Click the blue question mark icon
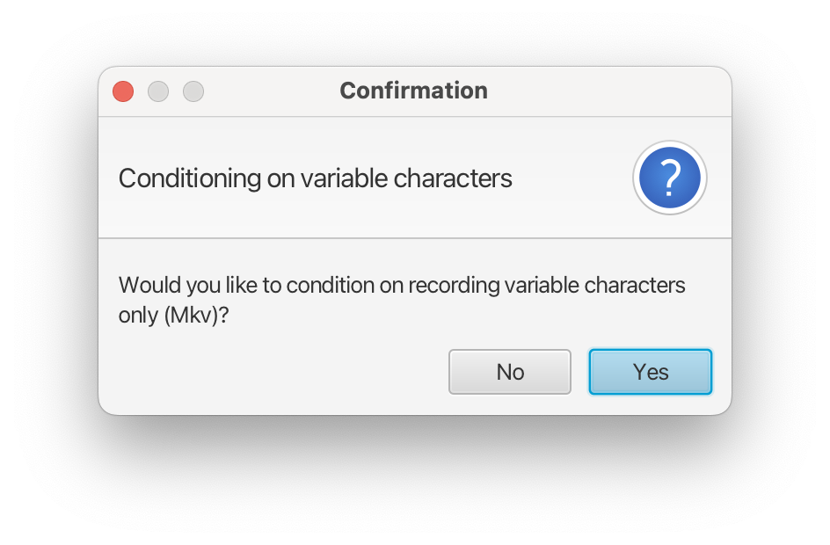830x545 pixels. tap(670, 178)
